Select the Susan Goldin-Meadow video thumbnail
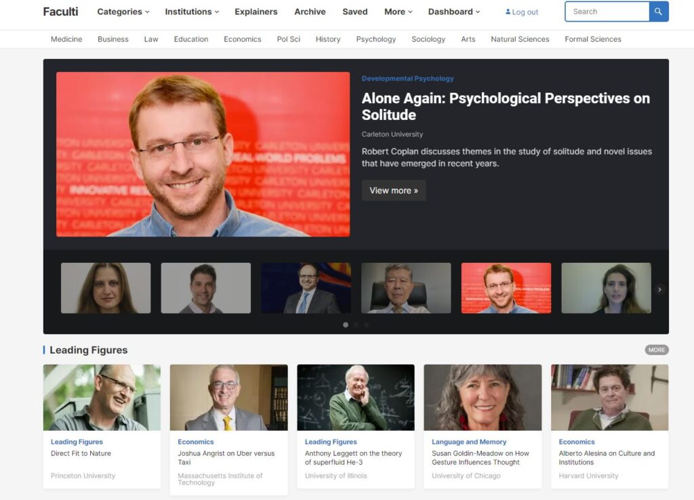694x500 pixels. click(x=482, y=398)
